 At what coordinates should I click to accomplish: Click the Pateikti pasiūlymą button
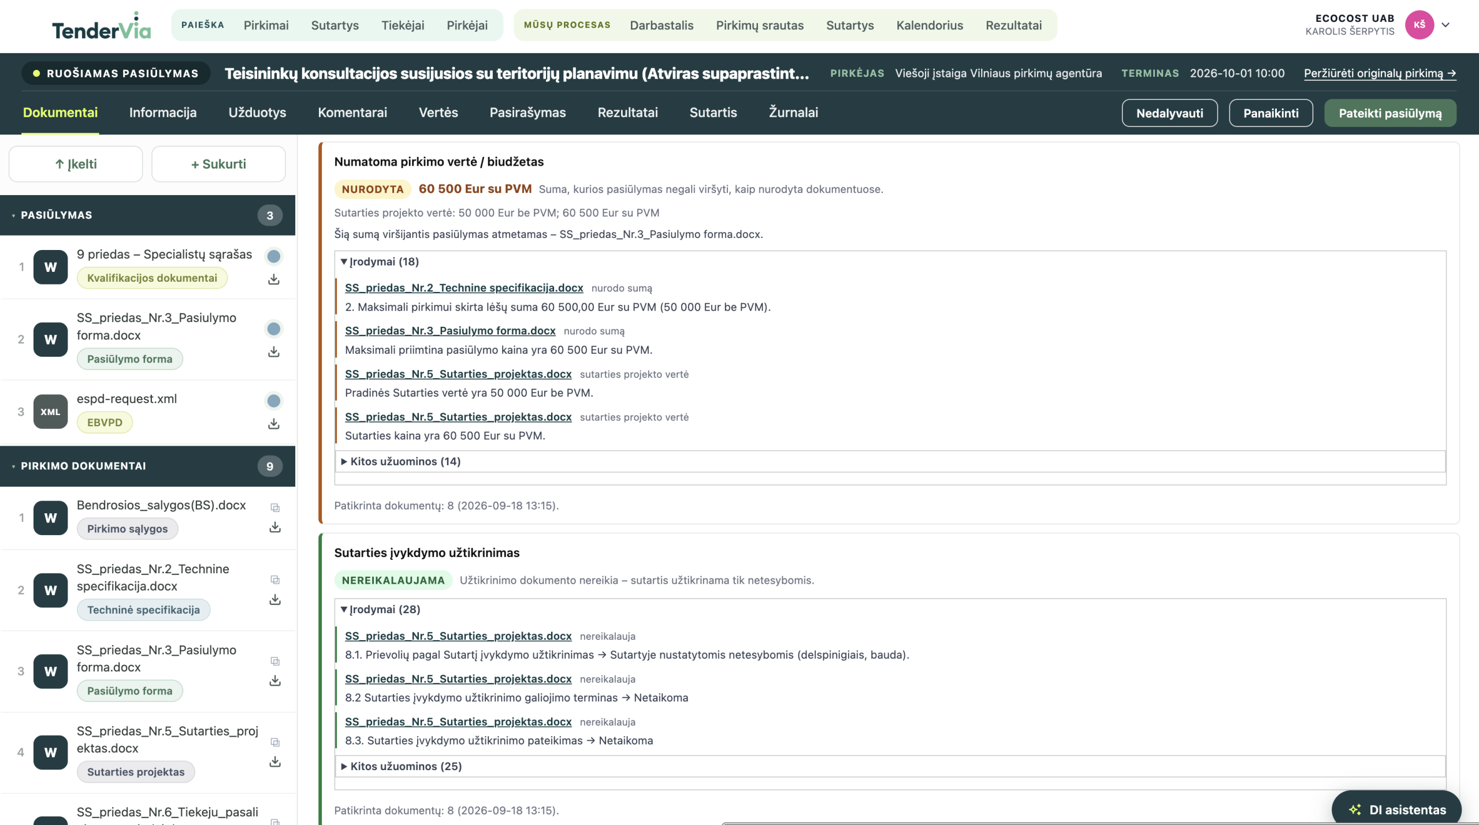(x=1390, y=113)
